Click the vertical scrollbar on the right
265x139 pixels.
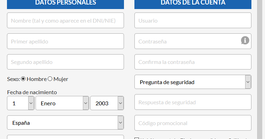(x=259, y=69)
